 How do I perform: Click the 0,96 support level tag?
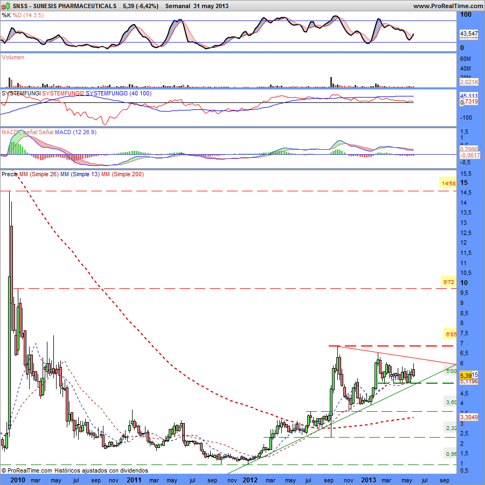(451, 454)
